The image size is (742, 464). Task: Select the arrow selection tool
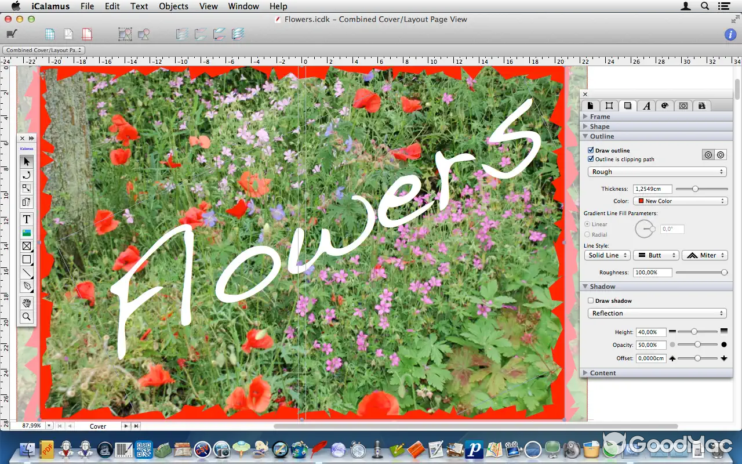tap(27, 161)
